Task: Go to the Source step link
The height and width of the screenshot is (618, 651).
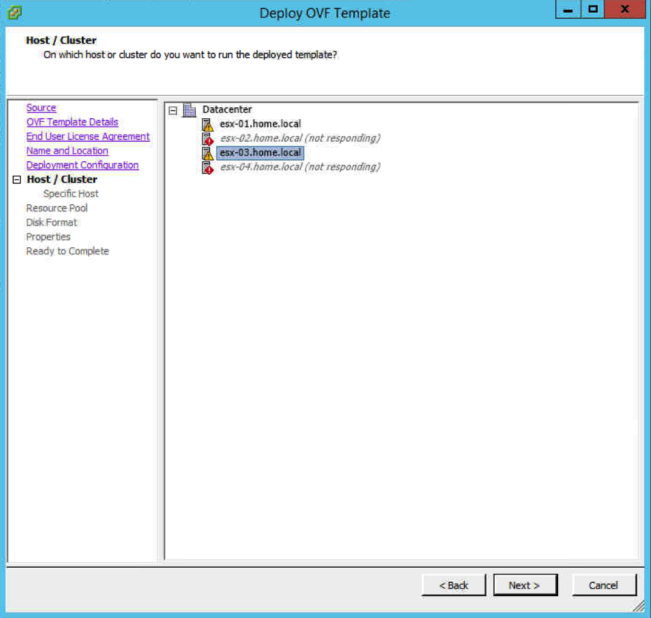Action: (x=41, y=108)
